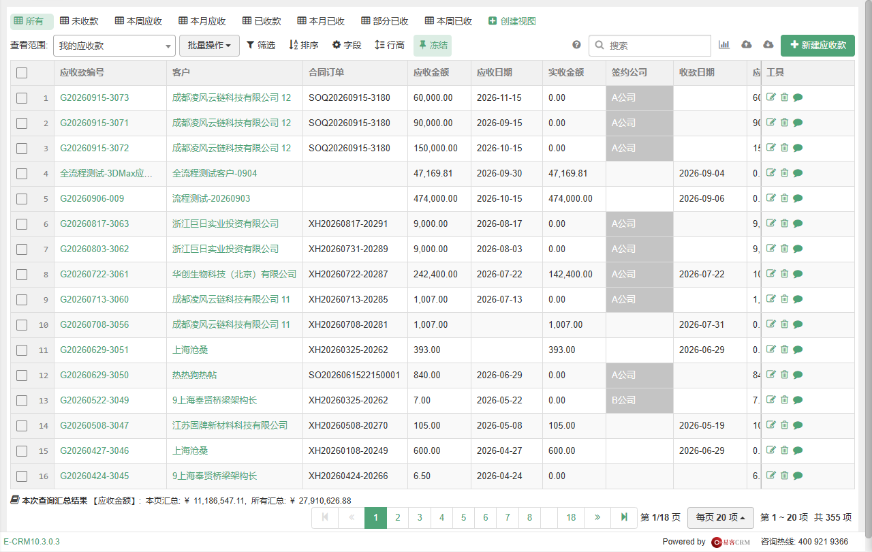Screen dimensions: 872x552
Task: Tick the checkbox for G20260722-3061
Action: 22,275
